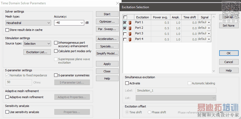Screen dimensions: 241x119
Task: Click the Excitation column header
Action: pos(142,17)
